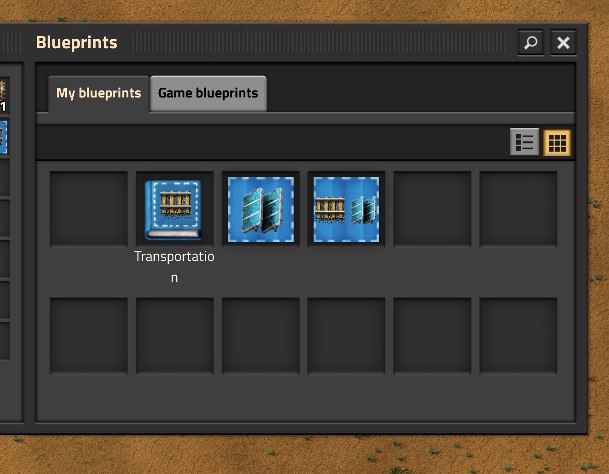Select the solar panel blueprint
Viewport: 609px width, 474px height.
click(260, 210)
